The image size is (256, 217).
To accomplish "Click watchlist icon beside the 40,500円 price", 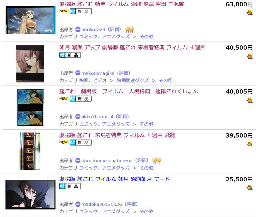I will tap(250, 56).
